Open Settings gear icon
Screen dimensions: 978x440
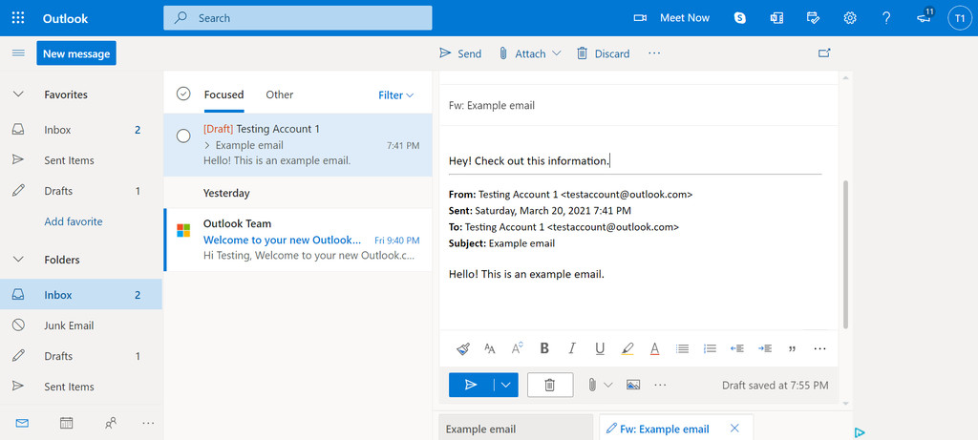point(849,18)
